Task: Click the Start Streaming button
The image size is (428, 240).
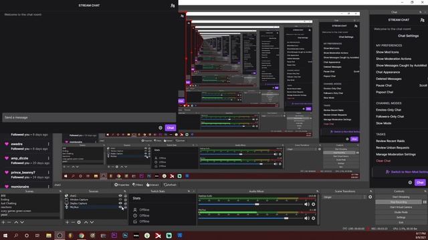Action: click(x=401, y=197)
